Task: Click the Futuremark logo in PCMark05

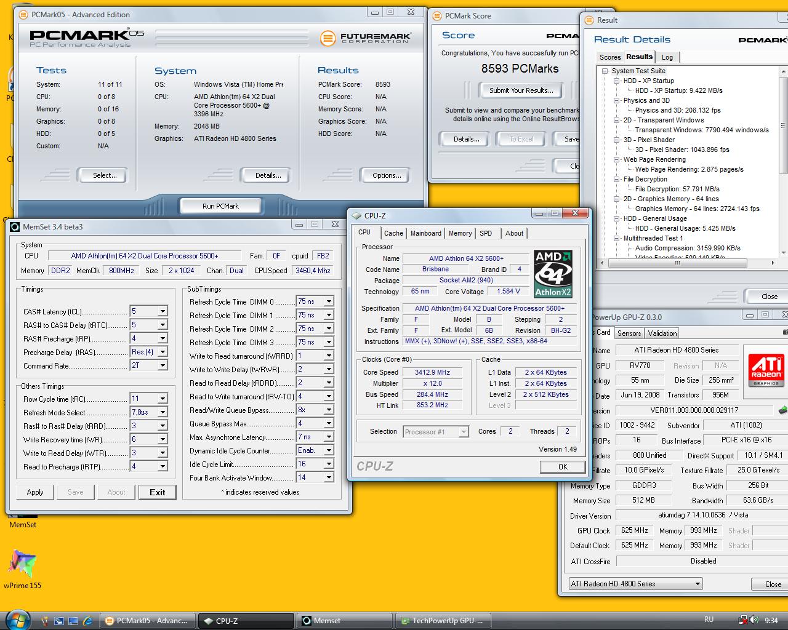Action: (x=365, y=38)
